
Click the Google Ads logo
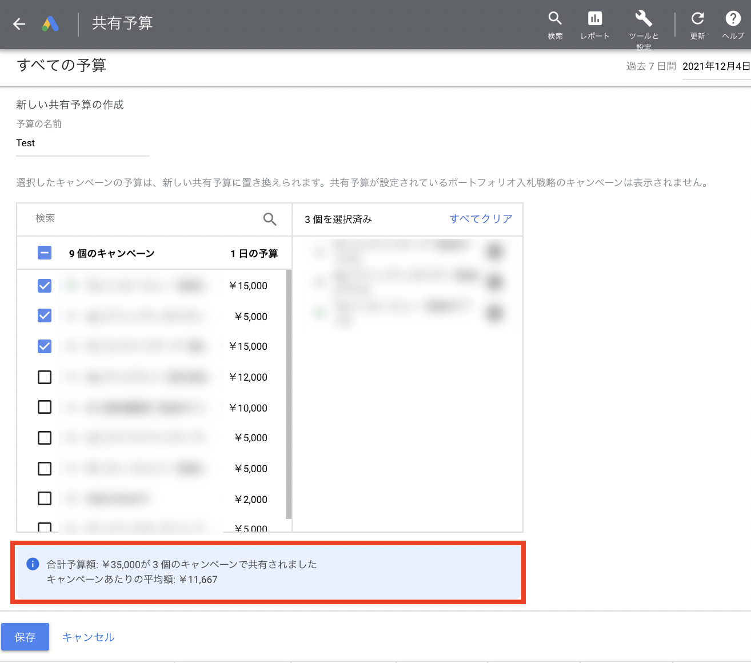point(50,24)
